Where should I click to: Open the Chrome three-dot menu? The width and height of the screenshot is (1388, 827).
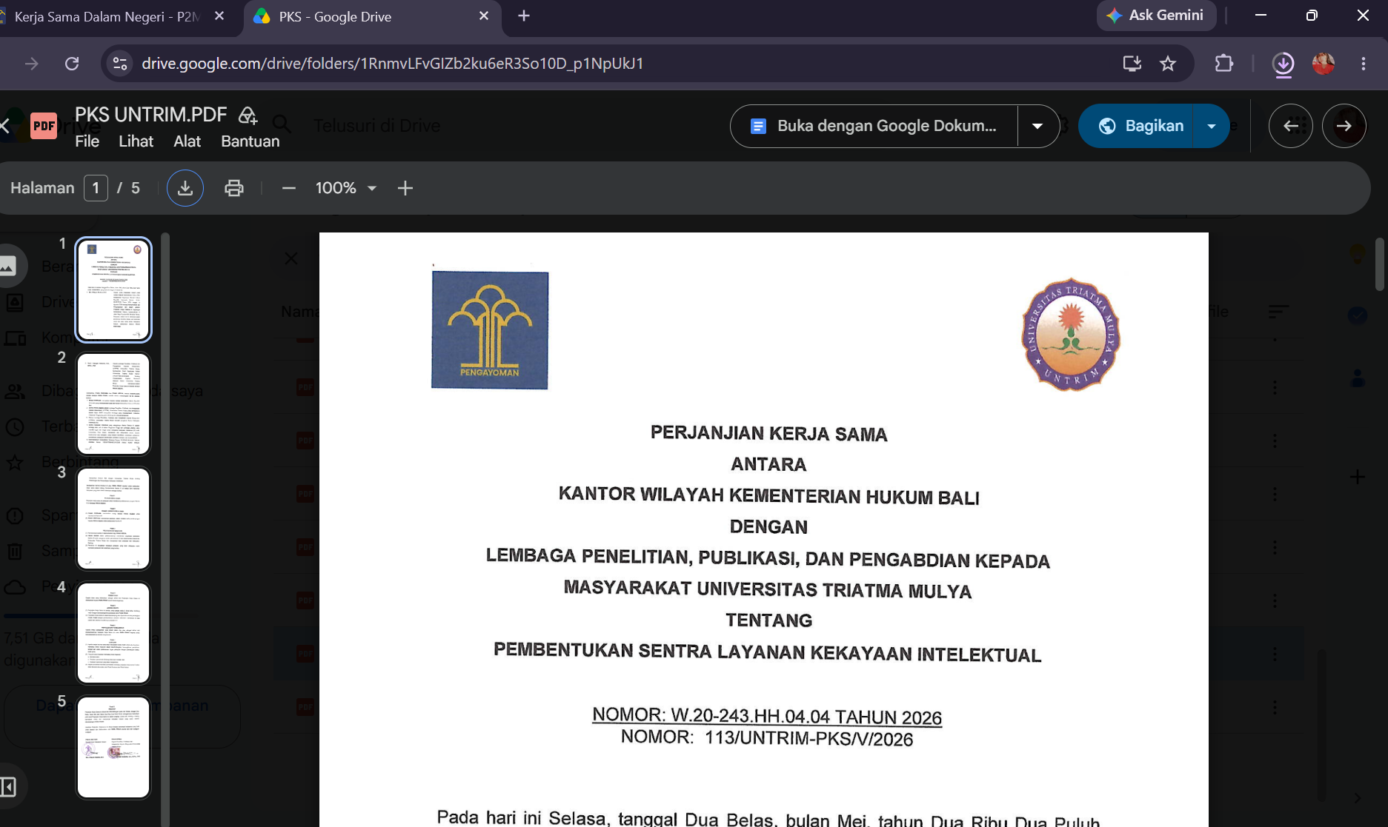click(x=1364, y=64)
